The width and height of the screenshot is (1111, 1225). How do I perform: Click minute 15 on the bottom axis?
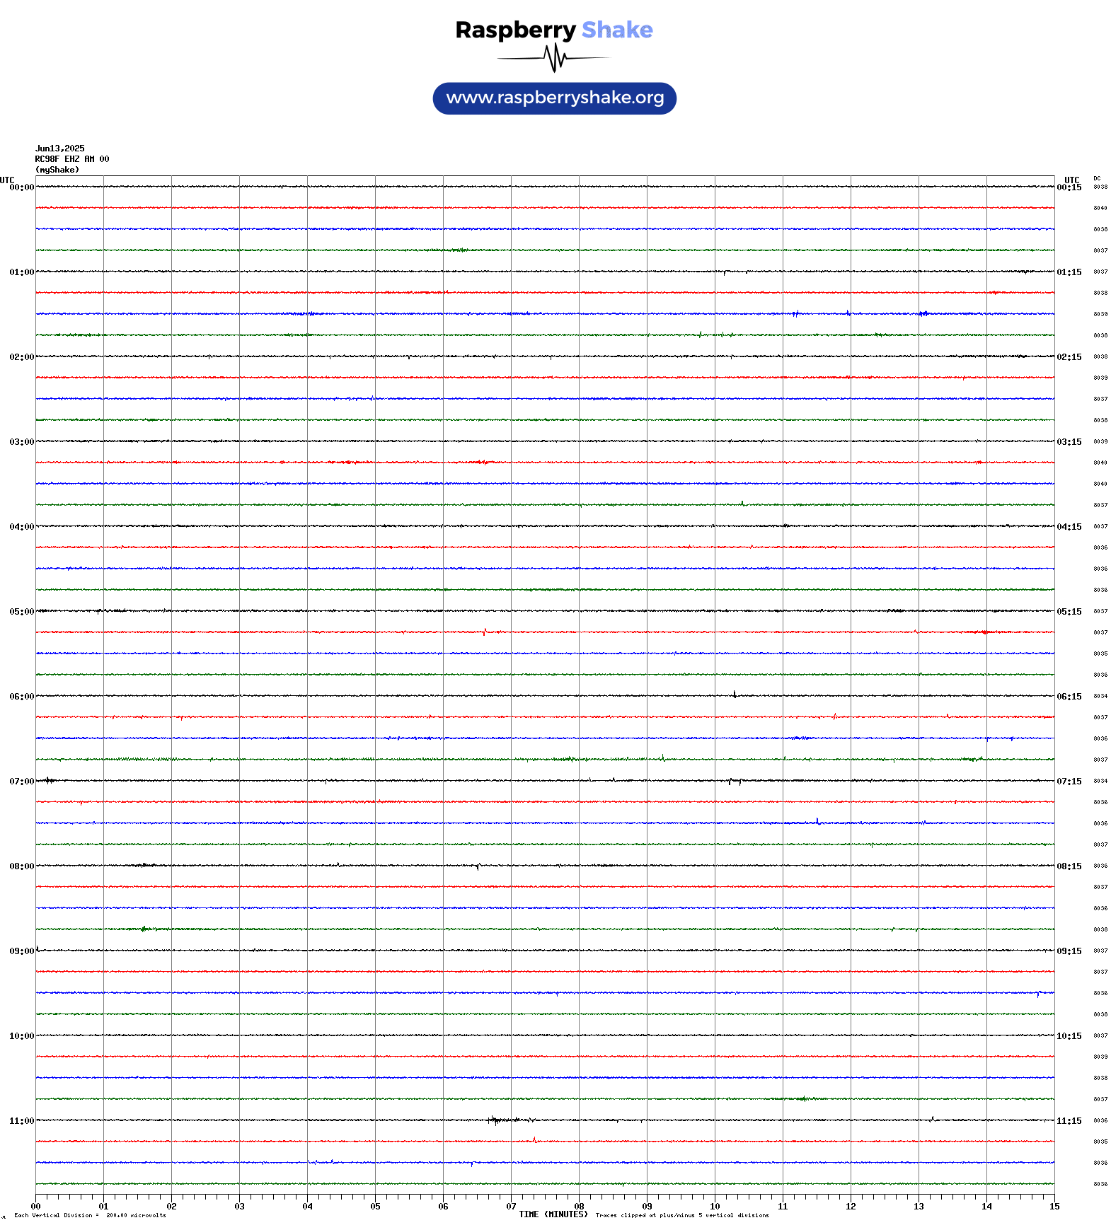[x=1054, y=1207]
